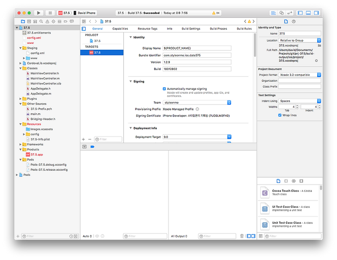
Task: Go forward in editor history
Action: coord(96,21)
